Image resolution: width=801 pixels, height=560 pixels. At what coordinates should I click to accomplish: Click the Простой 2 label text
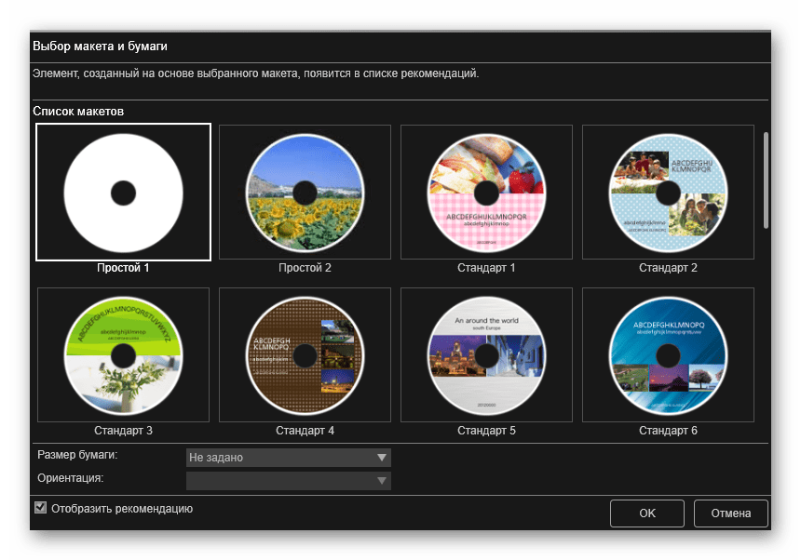(x=305, y=268)
